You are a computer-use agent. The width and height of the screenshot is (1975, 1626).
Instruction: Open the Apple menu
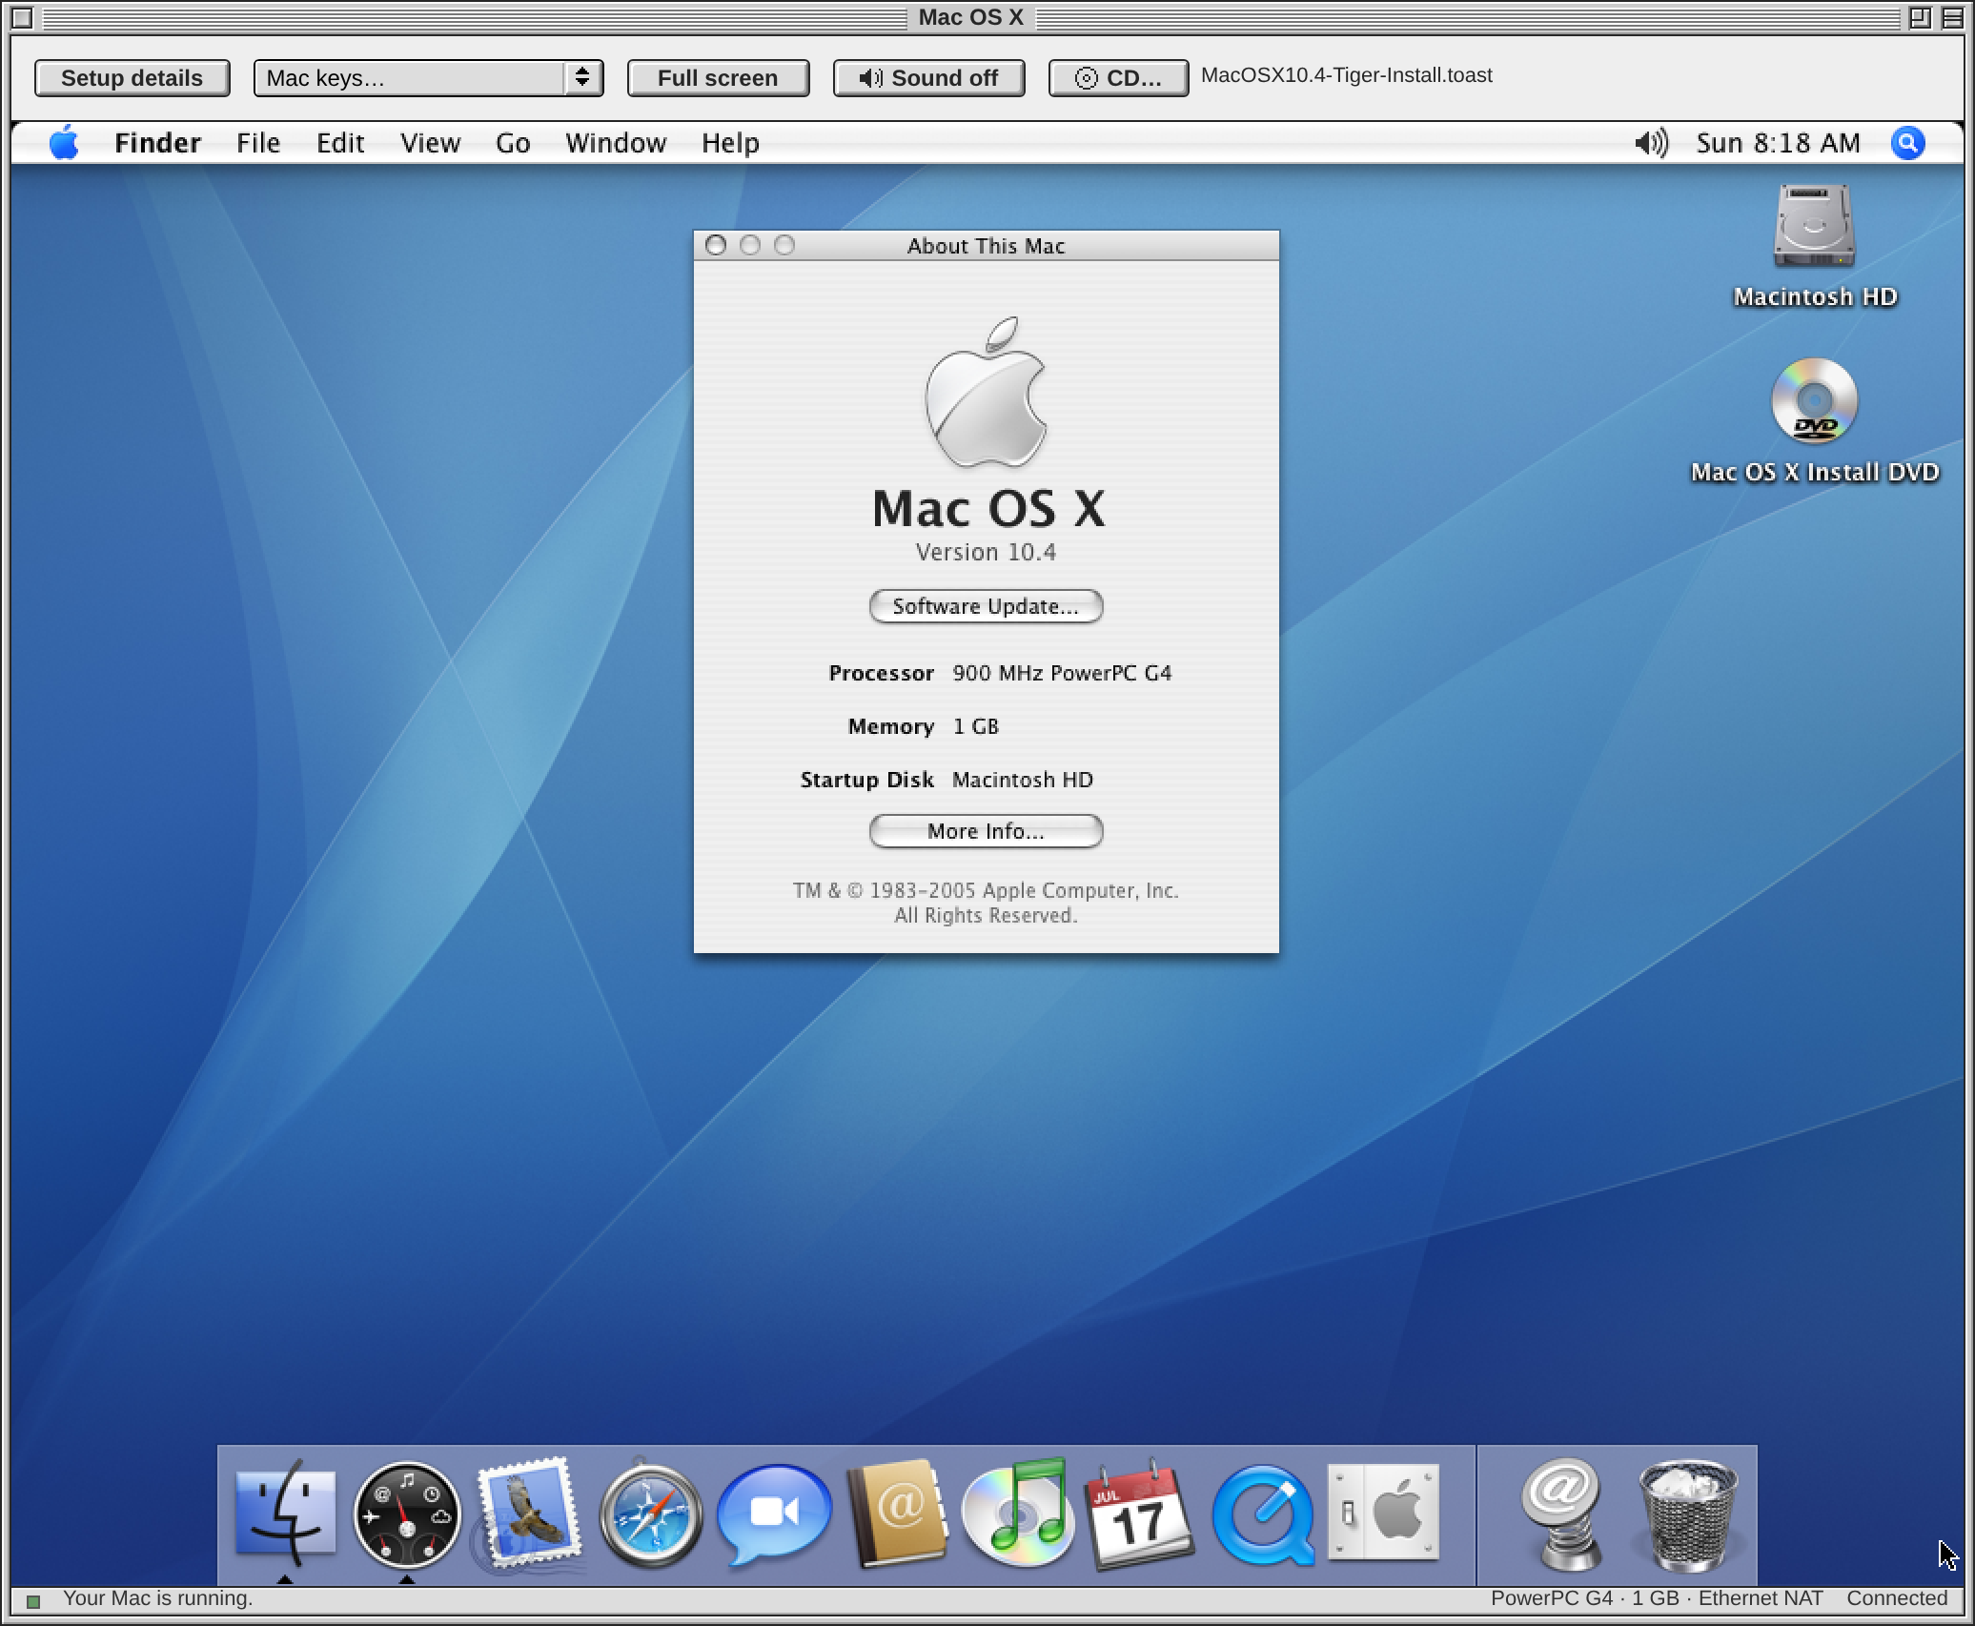tap(64, 143)
